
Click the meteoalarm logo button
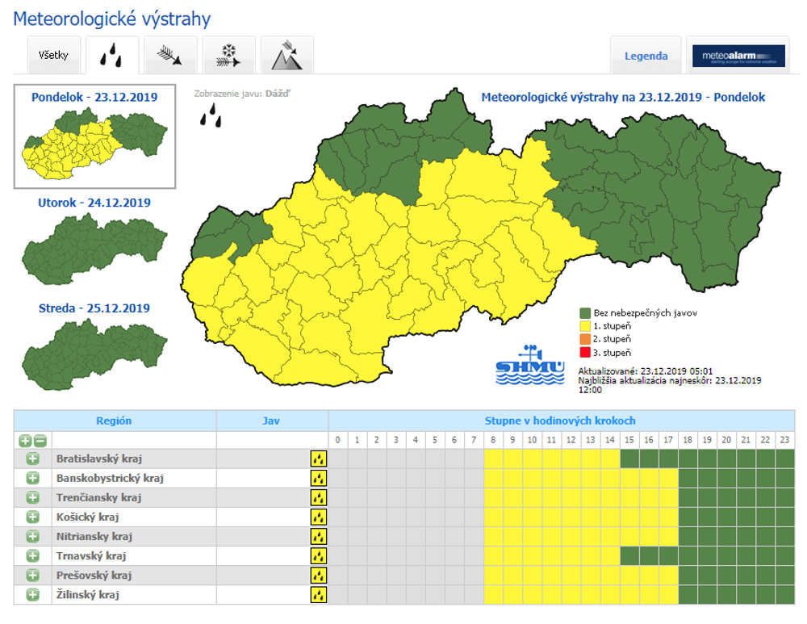(738, 56)
